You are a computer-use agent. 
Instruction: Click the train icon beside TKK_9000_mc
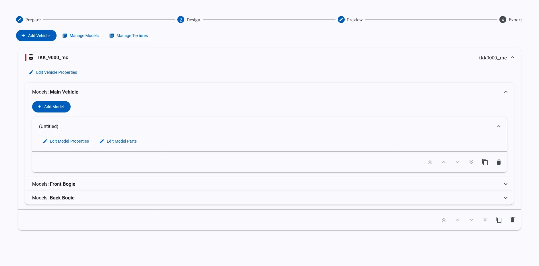(x=31, y=57)
